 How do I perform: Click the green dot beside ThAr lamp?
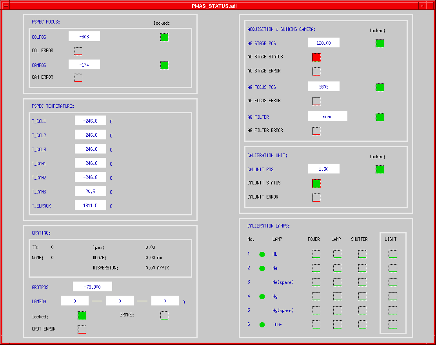(x=262, y=325)
